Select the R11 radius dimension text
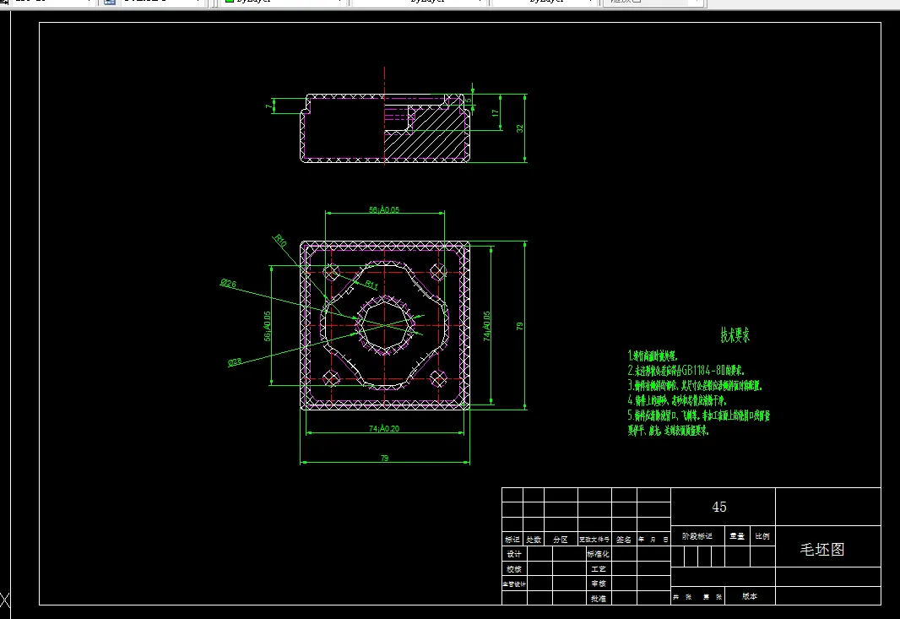Viewport: 900px width, 619px height. tap(371, 285)
